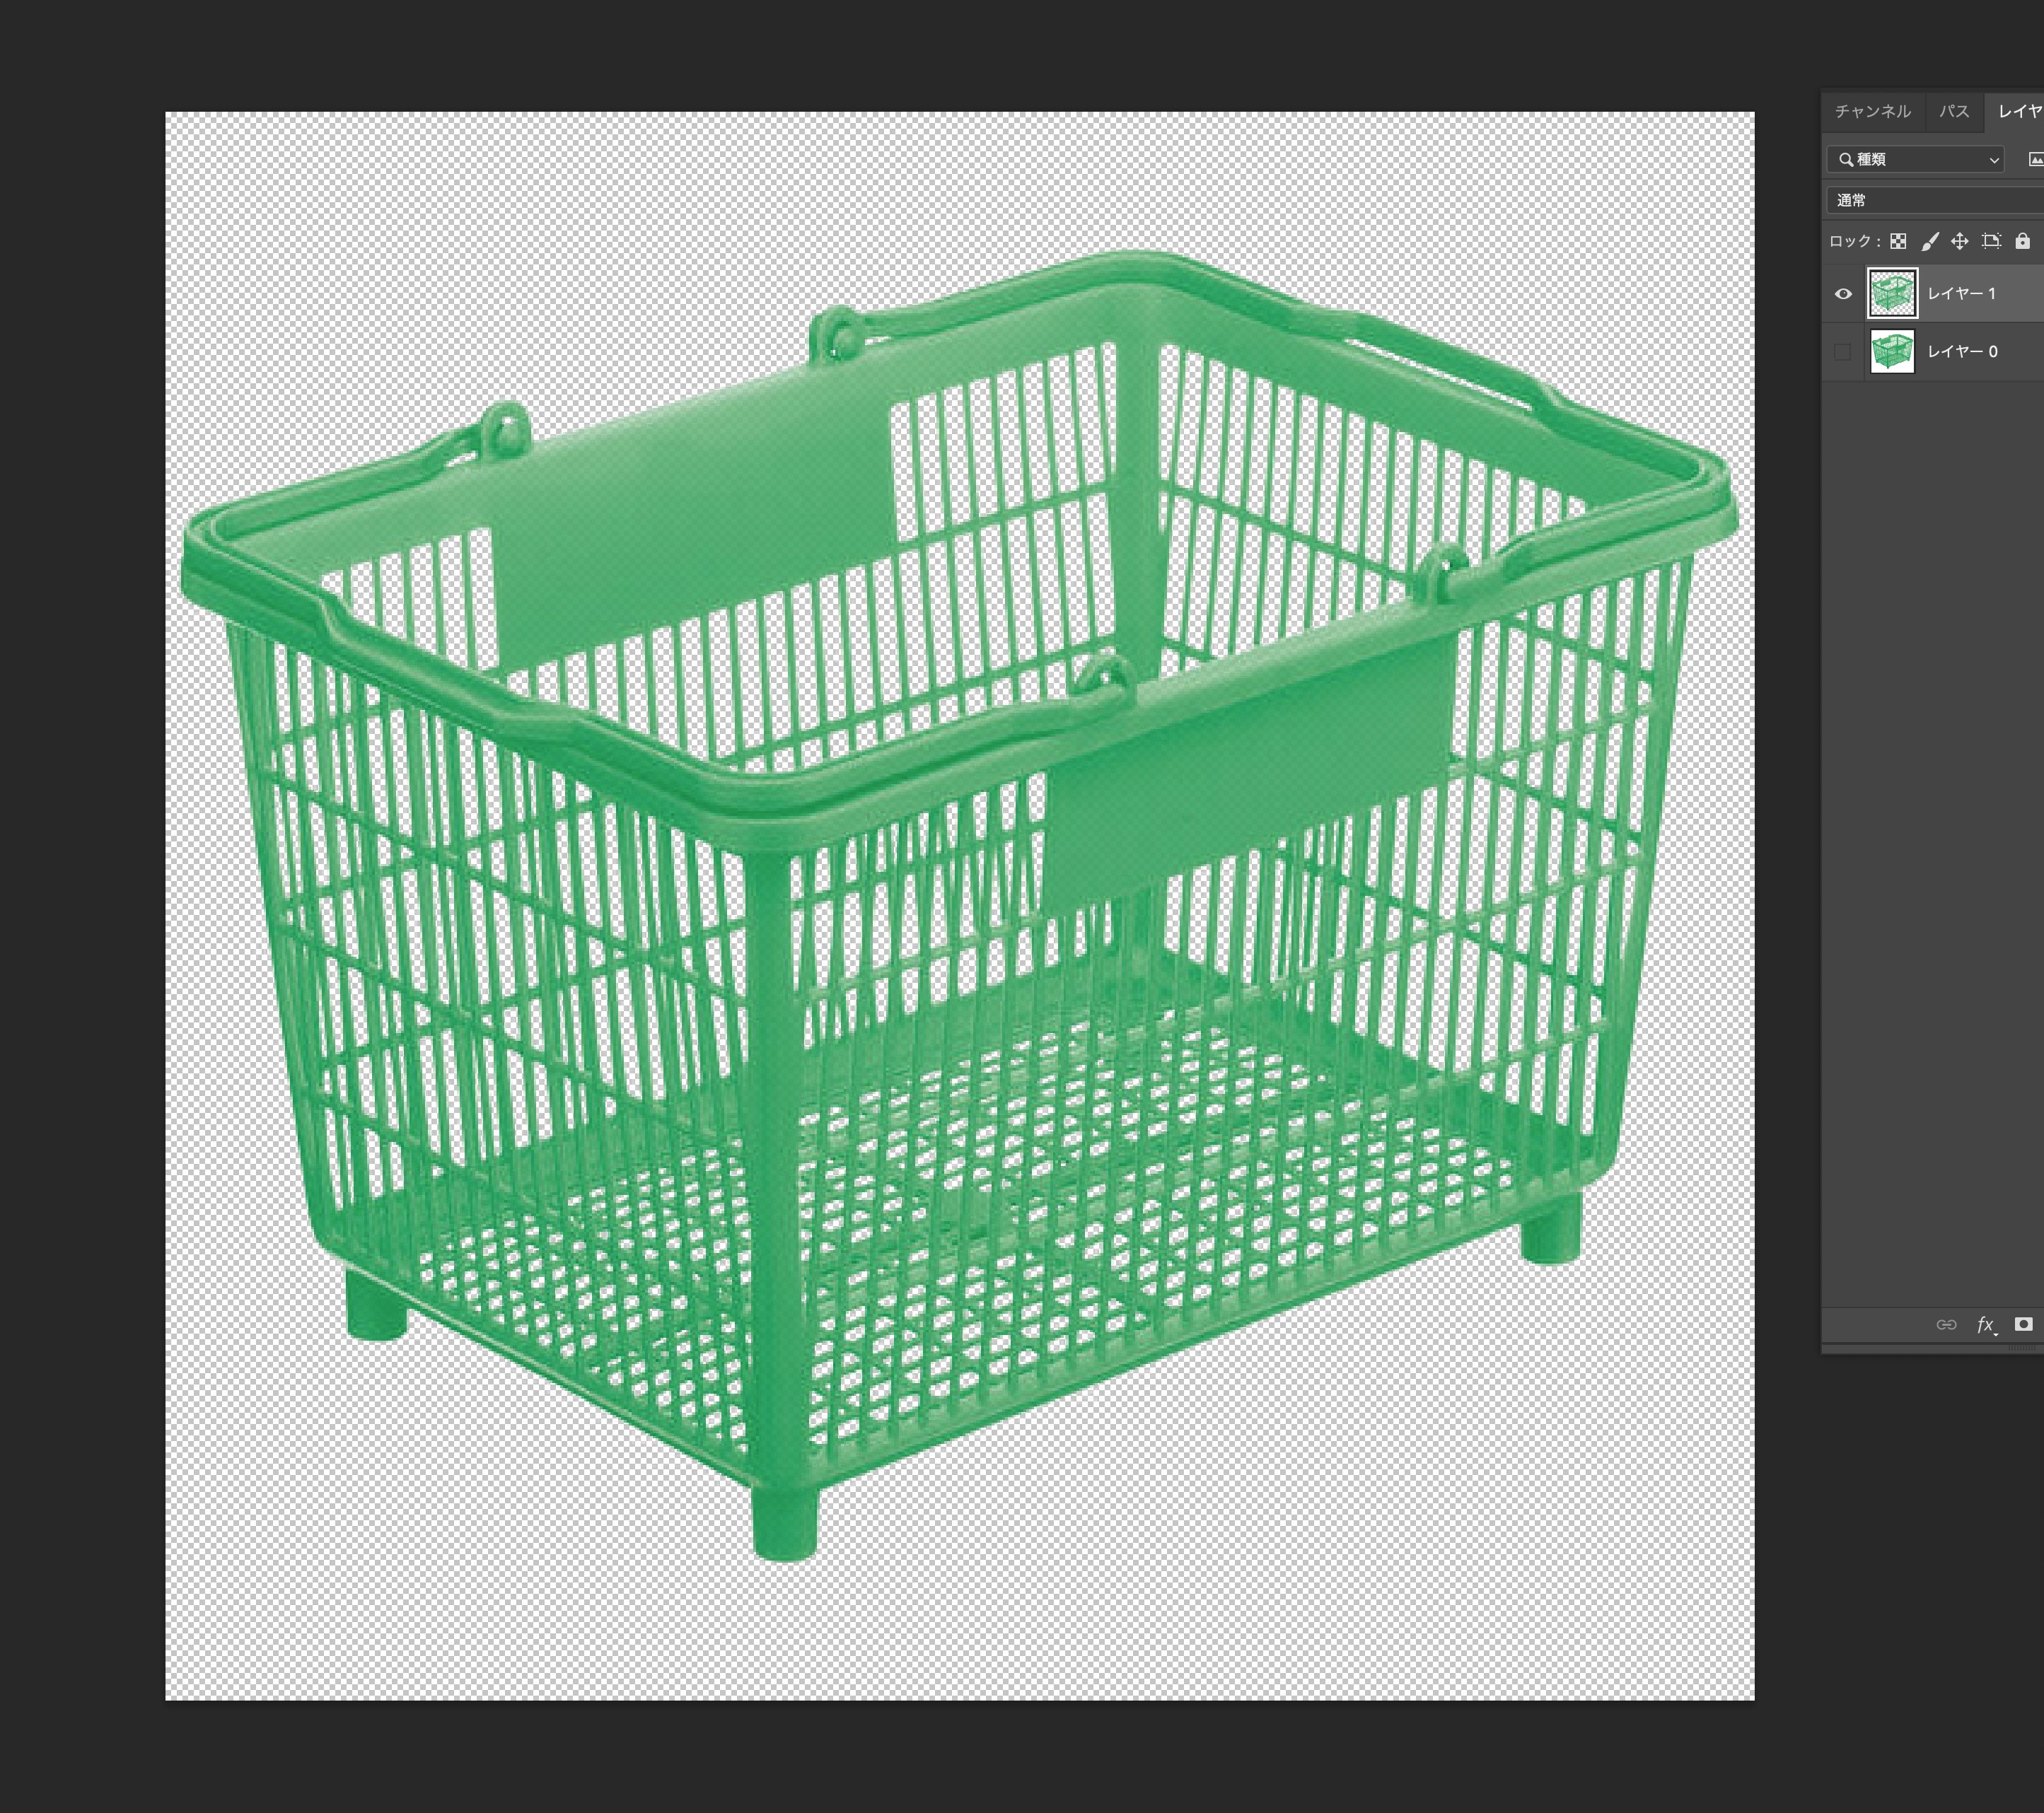The height and width of the screenshot is (1813, 2044).
Task: Toggle lock position move icon
Action: tap(1959, 241)
